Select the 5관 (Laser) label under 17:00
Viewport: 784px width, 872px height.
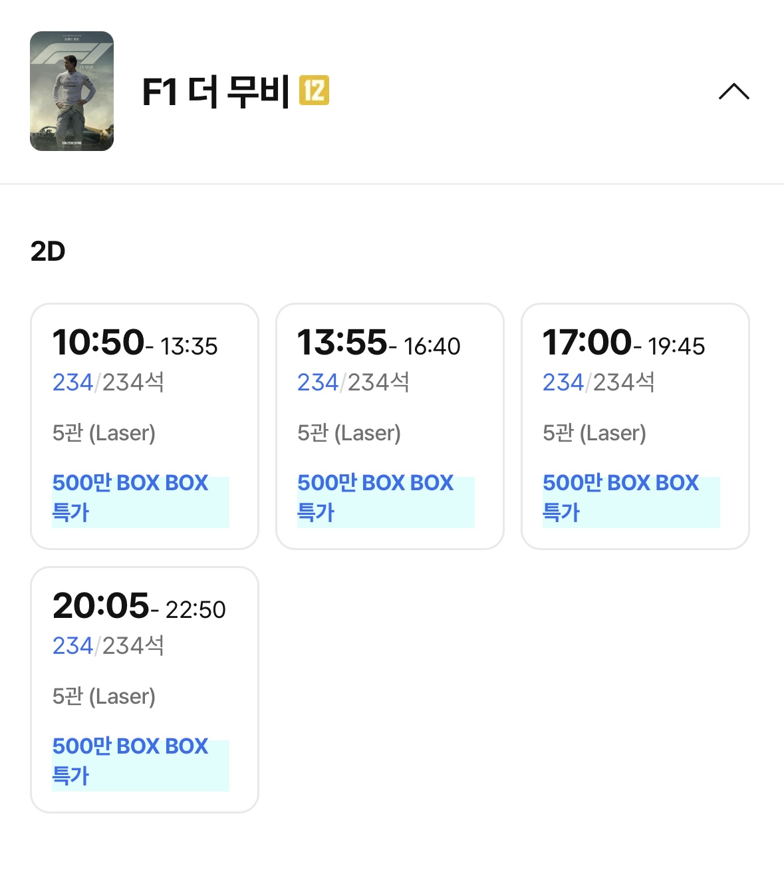click(594, 433)
